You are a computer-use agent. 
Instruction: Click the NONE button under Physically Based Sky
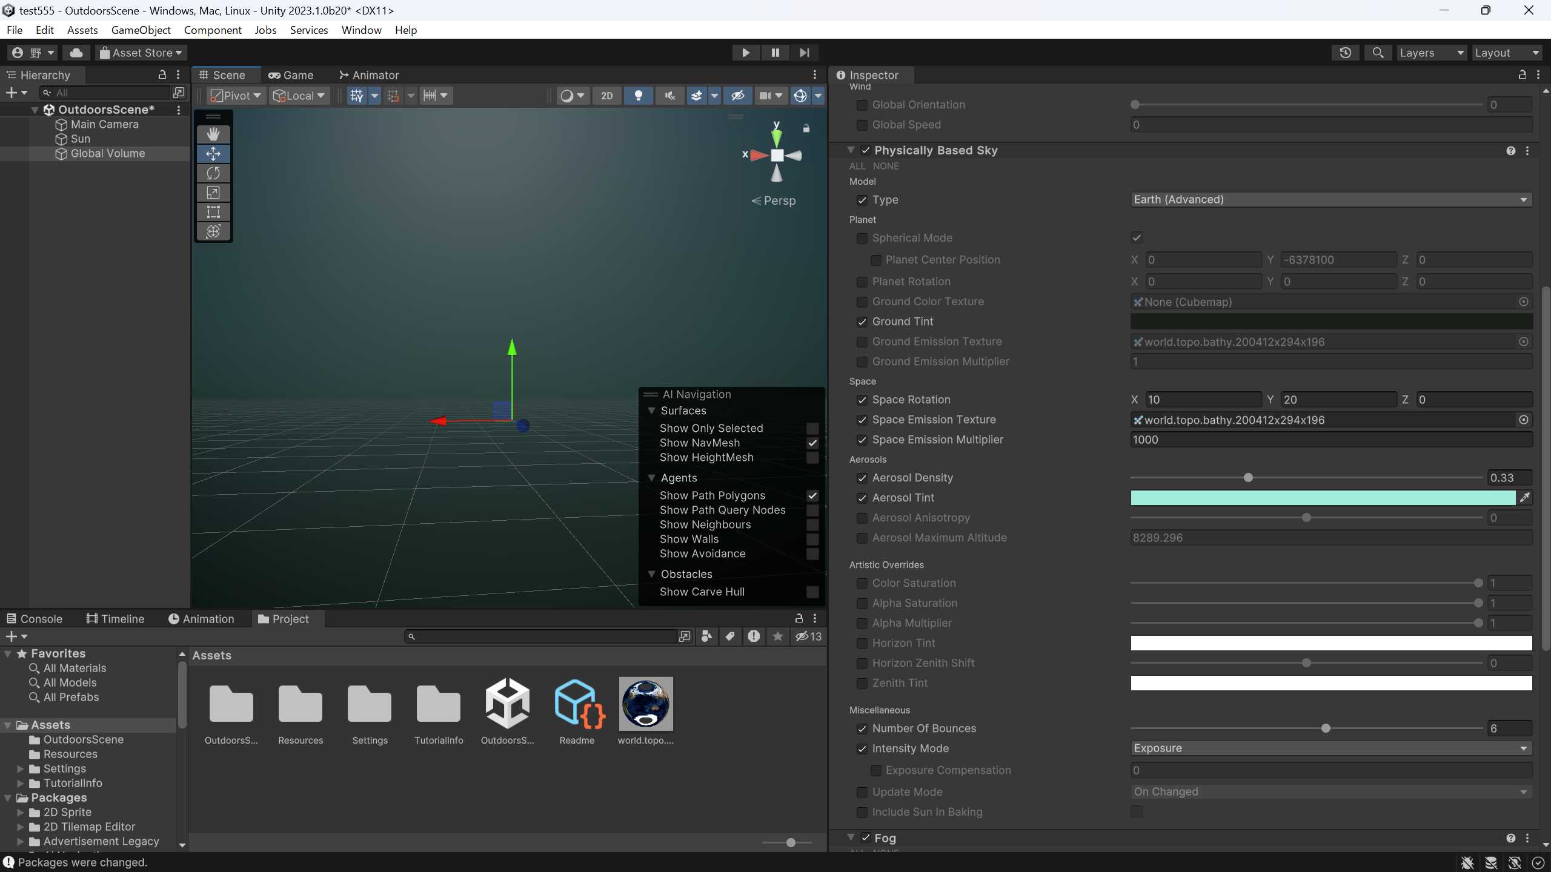tap(885, 166)
